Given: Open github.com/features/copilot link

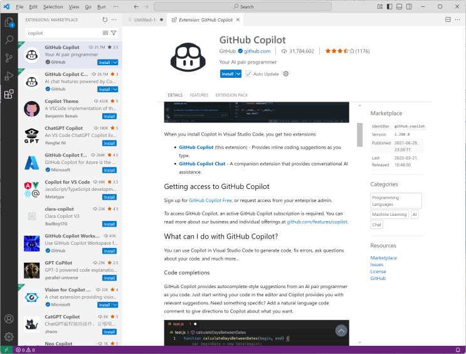Looking at the screenshot, I should point(317,222).
